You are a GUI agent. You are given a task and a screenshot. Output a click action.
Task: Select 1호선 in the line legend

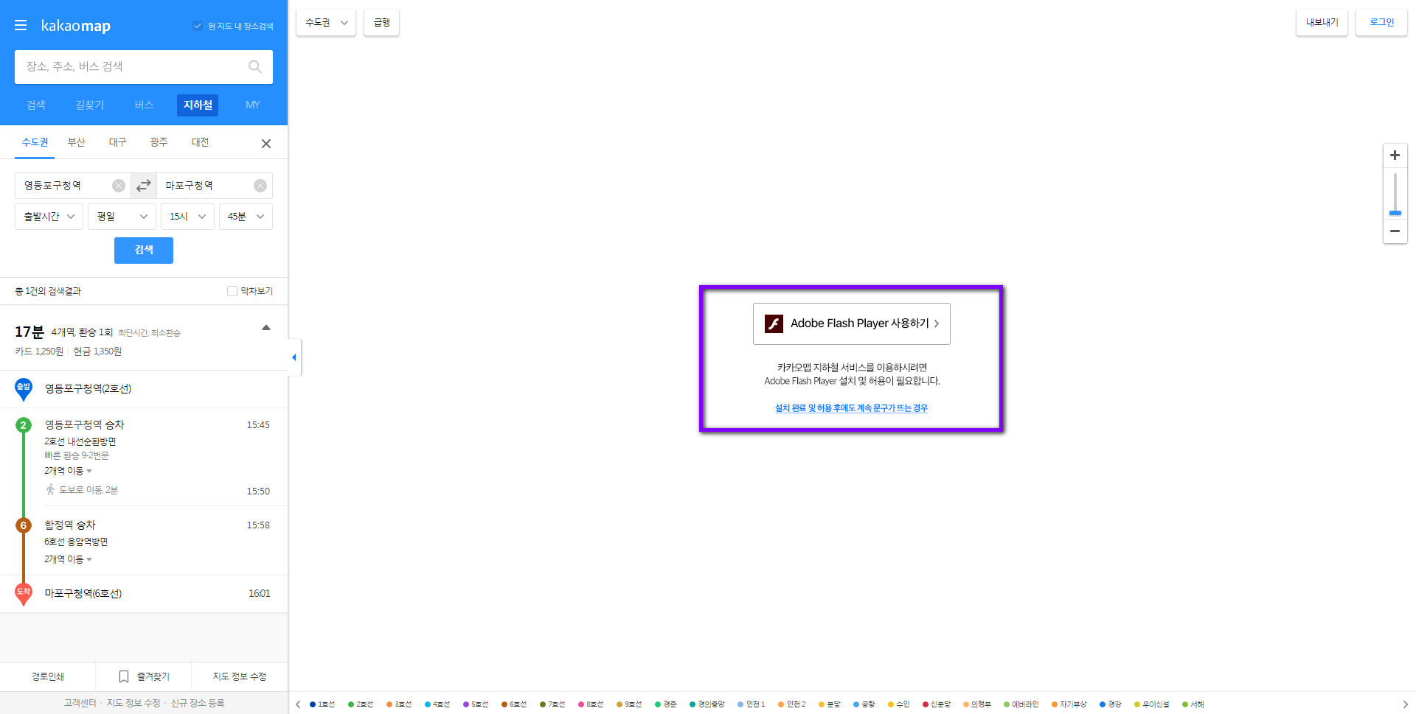click(322, 704)
